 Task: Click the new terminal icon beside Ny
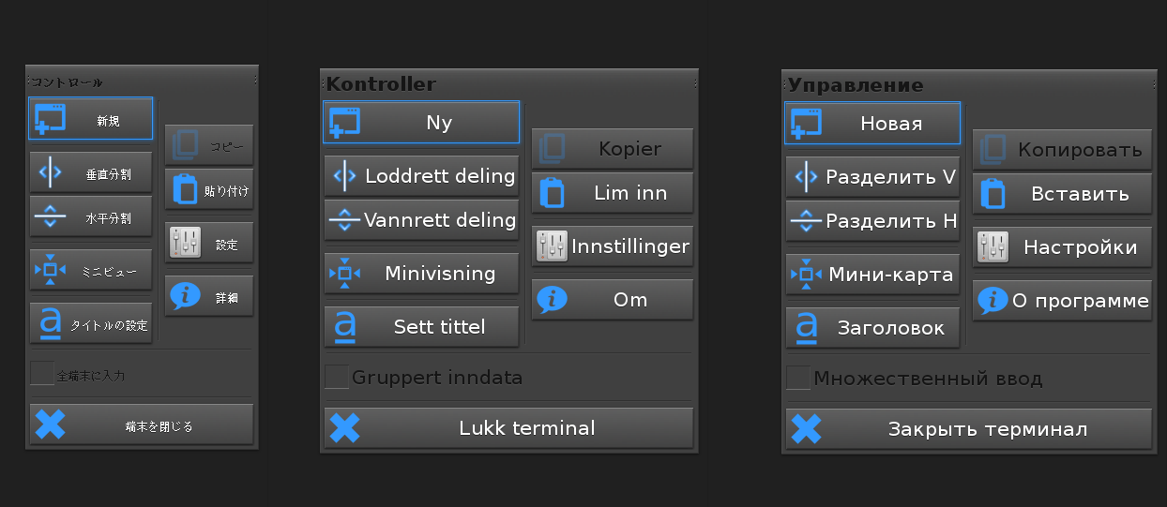pos(344,123)
